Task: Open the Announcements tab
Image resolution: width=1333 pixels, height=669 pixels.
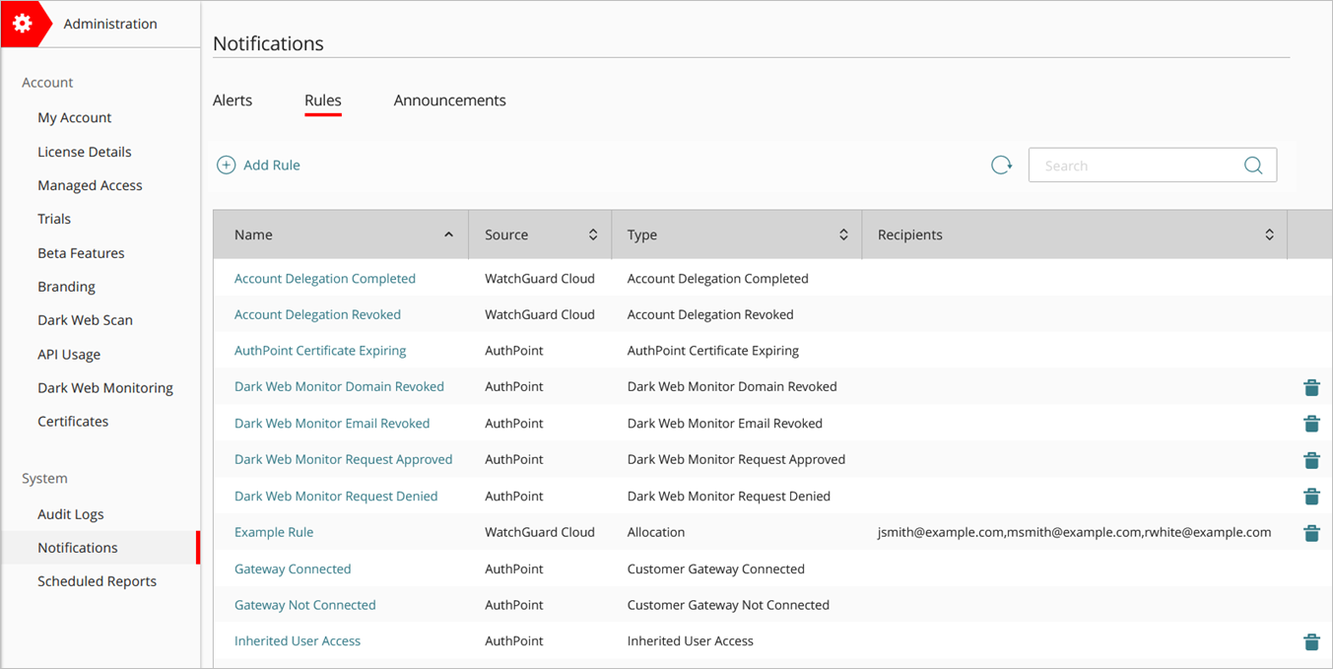Action: pos(449,100)
